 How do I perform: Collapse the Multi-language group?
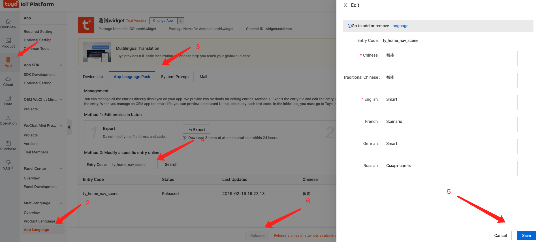pyautogui.click(x=61, y=203)
